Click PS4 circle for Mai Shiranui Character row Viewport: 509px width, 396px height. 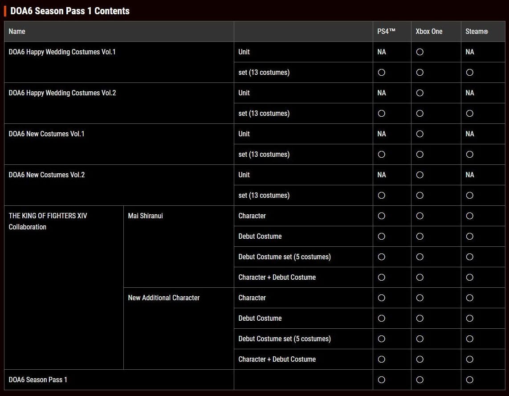pyautogui.click(x=381, y=216)
